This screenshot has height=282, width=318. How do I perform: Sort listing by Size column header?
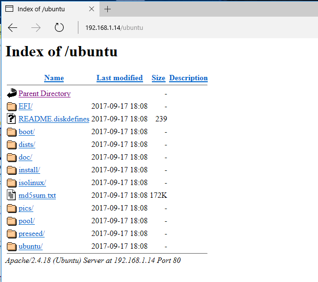158,78
